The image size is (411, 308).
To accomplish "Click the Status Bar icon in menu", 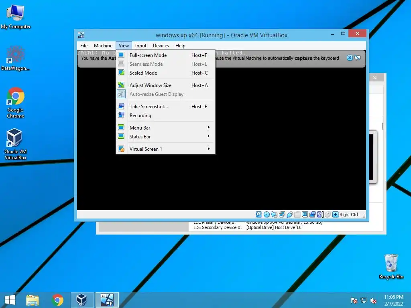I will point(121,136).
